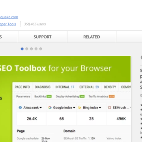Click the SEMrush value 496K
The height and width of the screenshot is (142, 142).
121,119
